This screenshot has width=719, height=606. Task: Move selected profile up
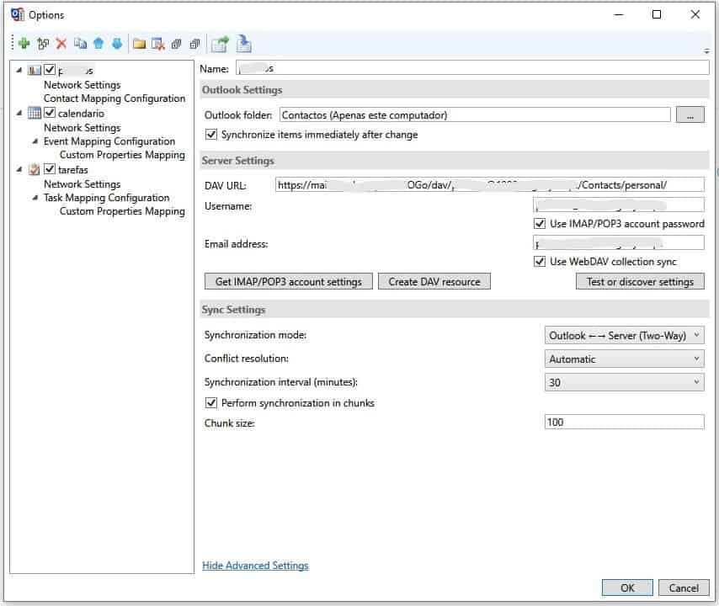[99, 44]
